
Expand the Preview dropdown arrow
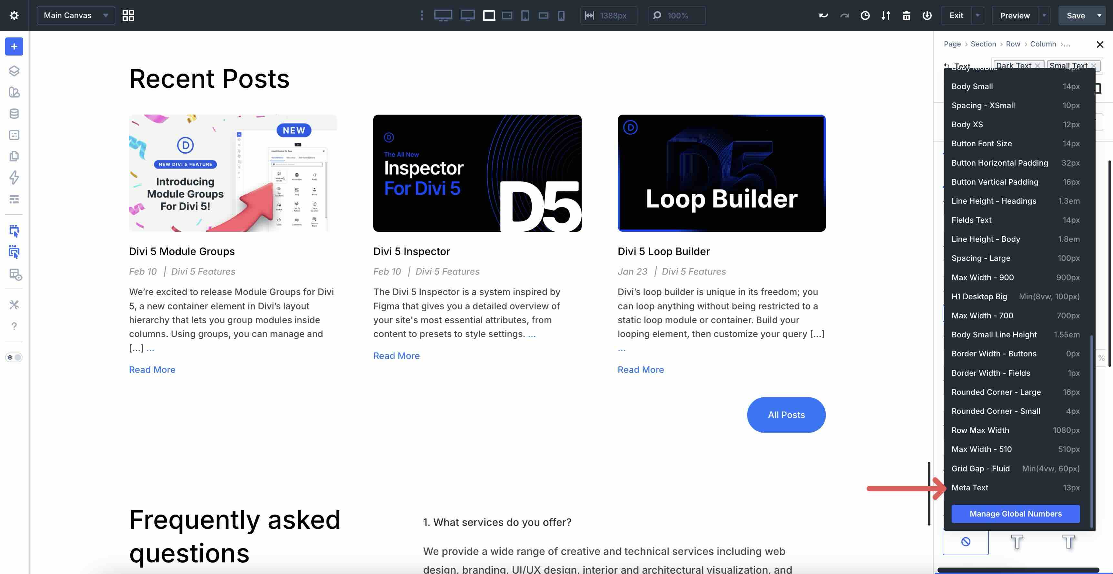pos(1044,15)
